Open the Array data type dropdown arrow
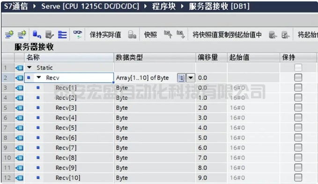Image resolution: width=318 pixels, height=184 pixels. (191, 78)
